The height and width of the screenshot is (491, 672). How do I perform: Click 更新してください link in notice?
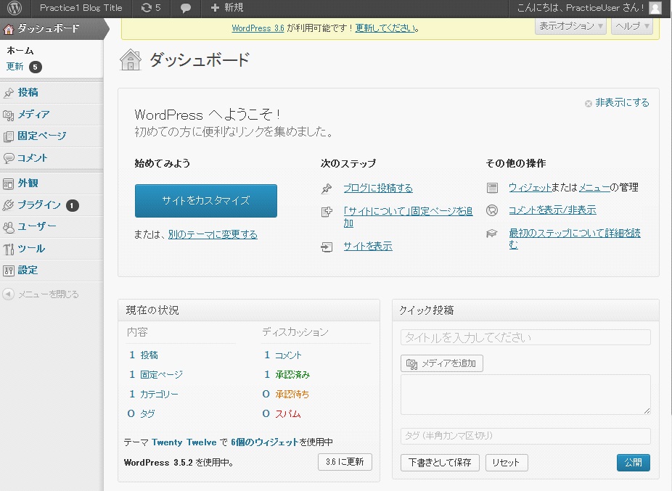tap(386, 28)
